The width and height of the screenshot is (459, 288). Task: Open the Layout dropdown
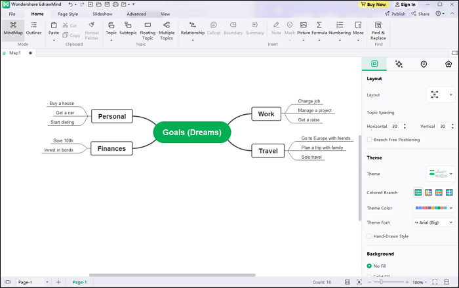point(441,94)
